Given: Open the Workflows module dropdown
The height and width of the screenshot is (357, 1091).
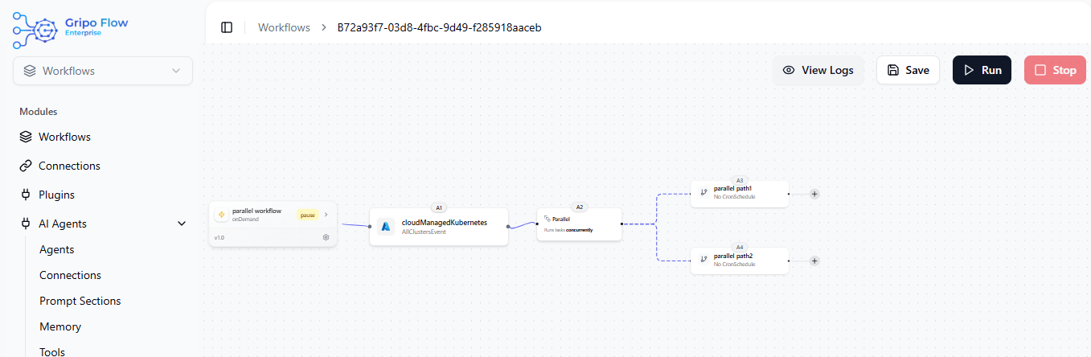Looking at the screenshot, I should (103, 71).
